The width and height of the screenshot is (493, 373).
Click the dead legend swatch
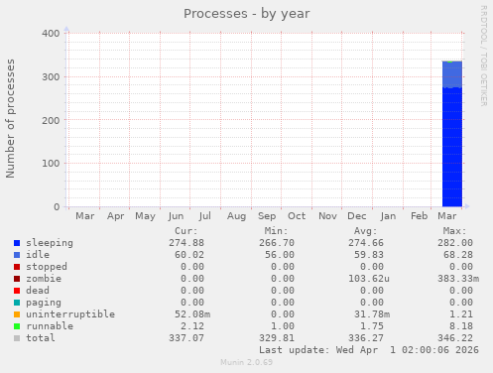[17, 291]
